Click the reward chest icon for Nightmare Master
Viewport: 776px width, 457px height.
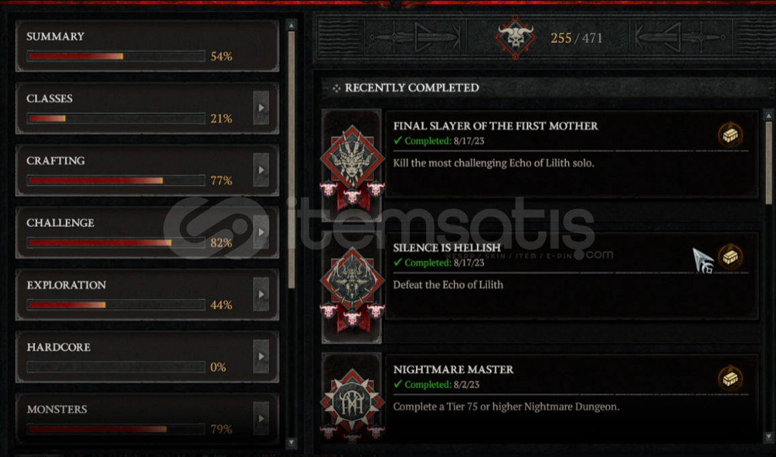pyautogui.click(x=730, y=378)
